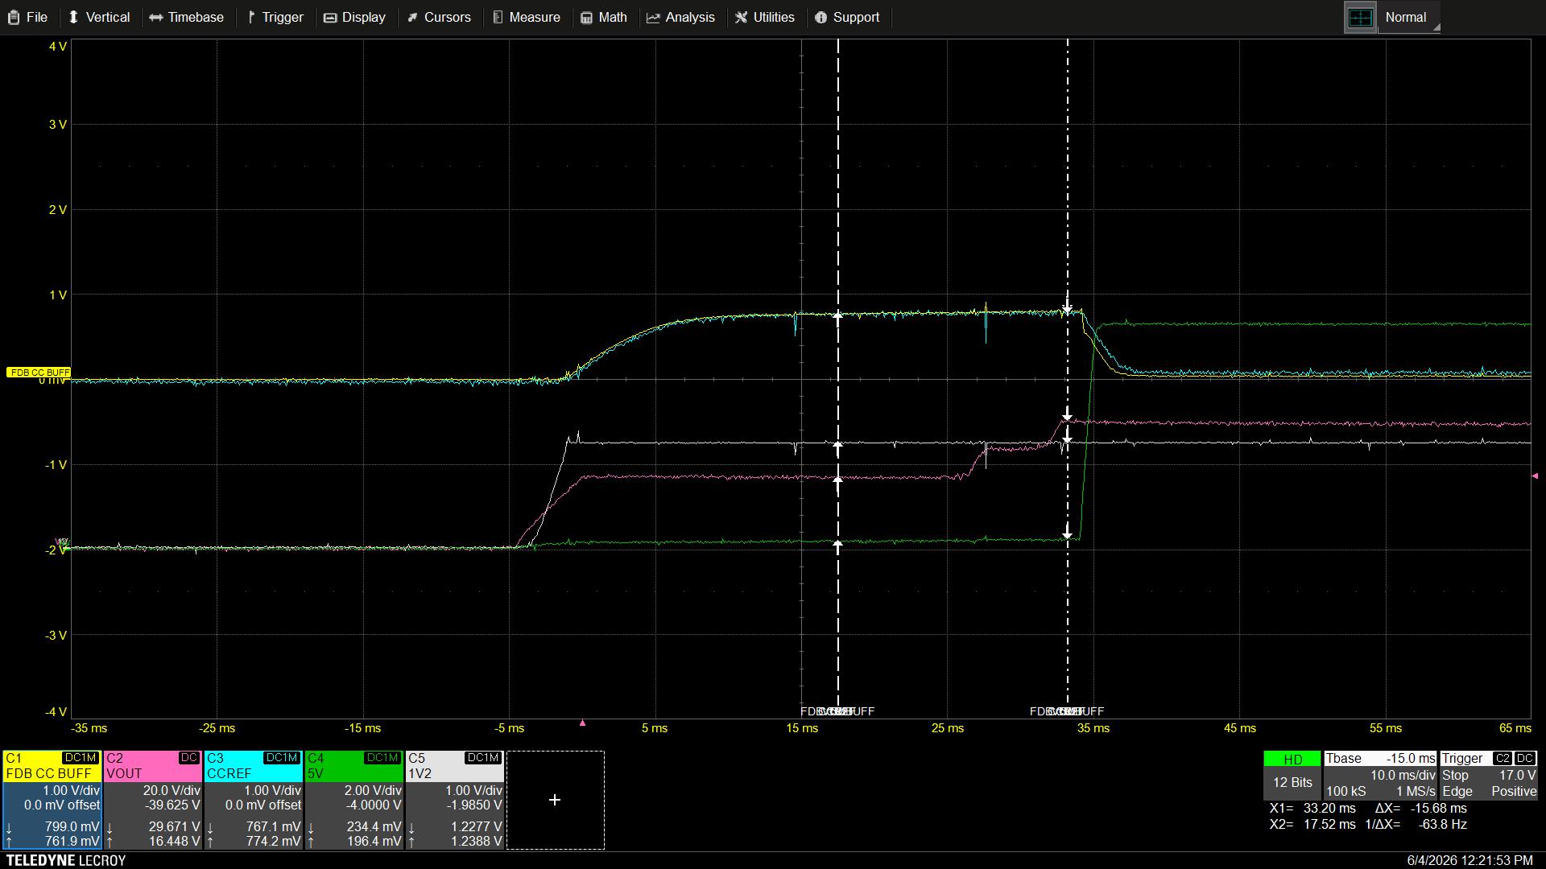The width and height of the screenshot is (1546, 869).
Task: Click the DC1M coupling badge in the C4 descriptor
Action: [x=382, y=758]
